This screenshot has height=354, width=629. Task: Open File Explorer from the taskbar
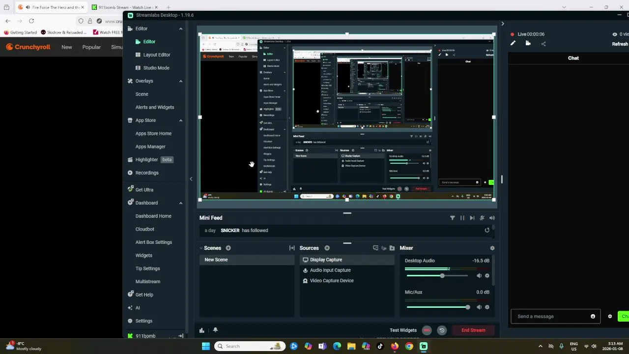tap(351, 346)
